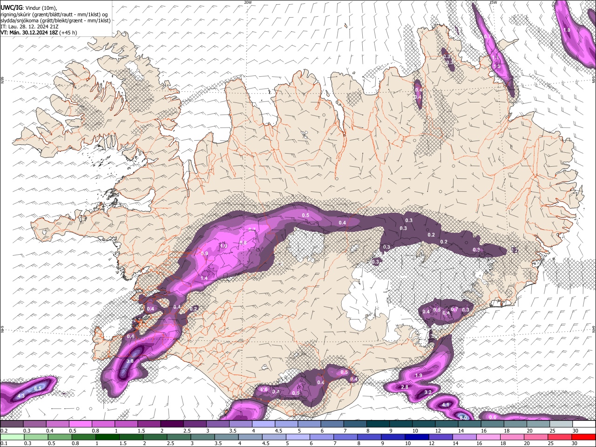The image size is (596, 447).
Task: Click the 25 mm pale grey snow swatch
Action: coord(562,424)
